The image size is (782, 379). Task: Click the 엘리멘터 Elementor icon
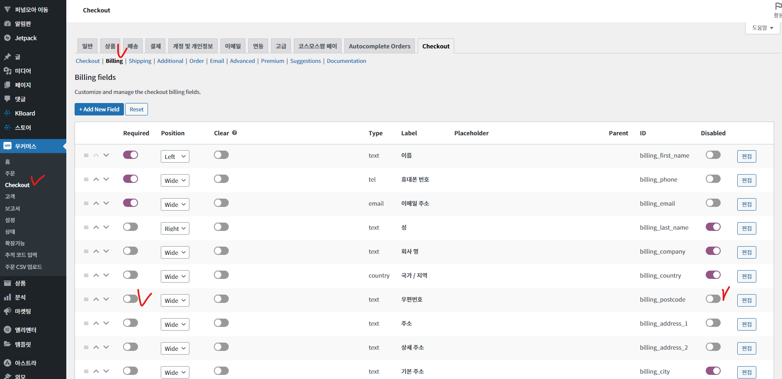[7, 330]
